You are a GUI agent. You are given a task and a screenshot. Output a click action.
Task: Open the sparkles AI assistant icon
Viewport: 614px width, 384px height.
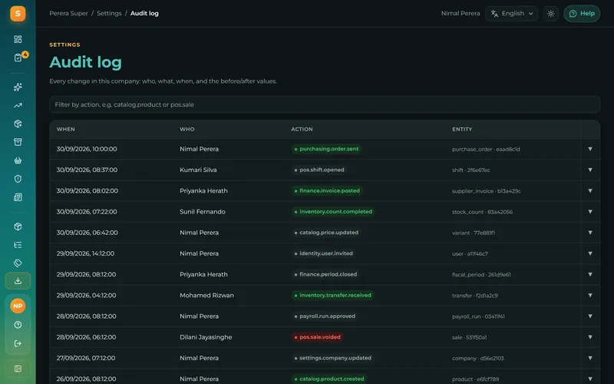point(18,87)
